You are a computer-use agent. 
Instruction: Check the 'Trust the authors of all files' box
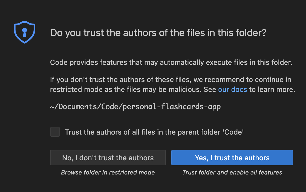(55, 132)
